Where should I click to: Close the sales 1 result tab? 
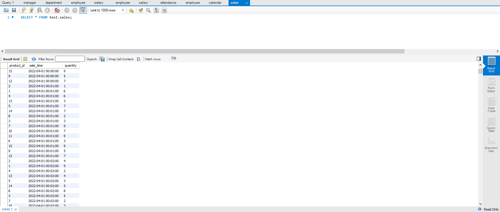(16, 209)
